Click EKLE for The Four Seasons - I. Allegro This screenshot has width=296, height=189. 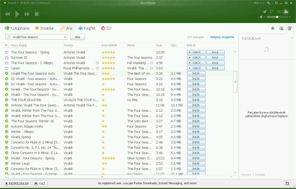[x=215, y=63]
